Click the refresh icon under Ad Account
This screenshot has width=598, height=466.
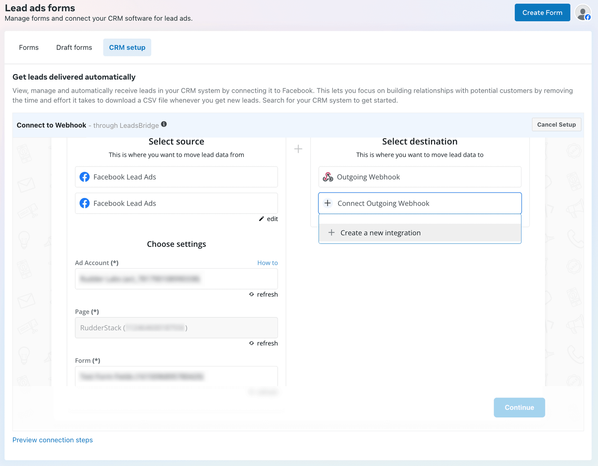coord(251,294)
